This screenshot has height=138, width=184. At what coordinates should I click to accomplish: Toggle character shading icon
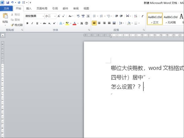tap(82, 23)
